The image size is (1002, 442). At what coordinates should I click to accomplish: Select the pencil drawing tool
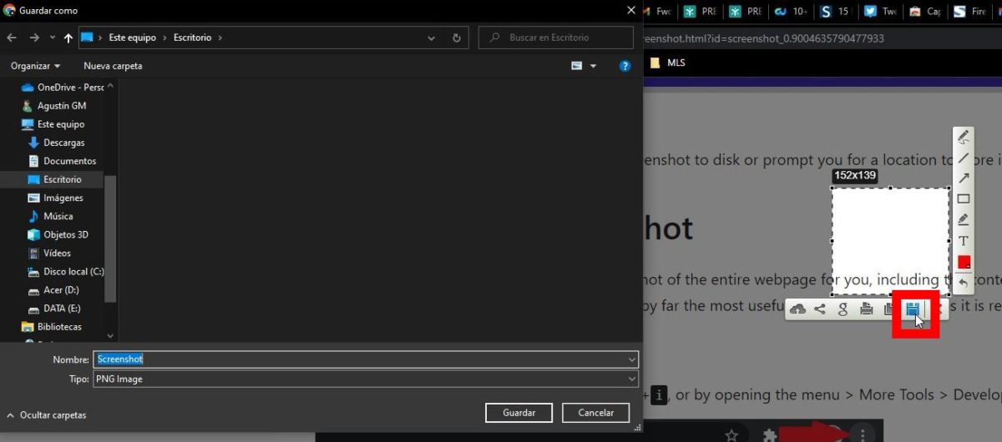(x=963, y=137)
